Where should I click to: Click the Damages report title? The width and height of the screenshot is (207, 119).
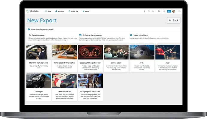pos(39,91)
